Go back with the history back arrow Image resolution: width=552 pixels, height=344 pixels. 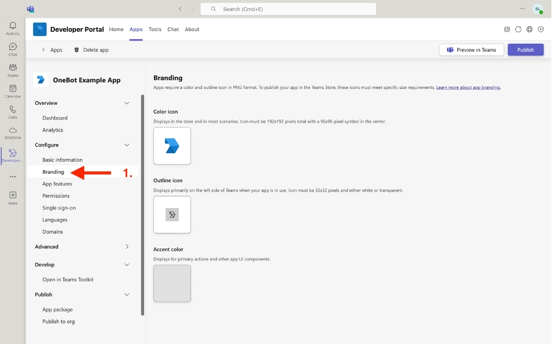coord(180,9)
